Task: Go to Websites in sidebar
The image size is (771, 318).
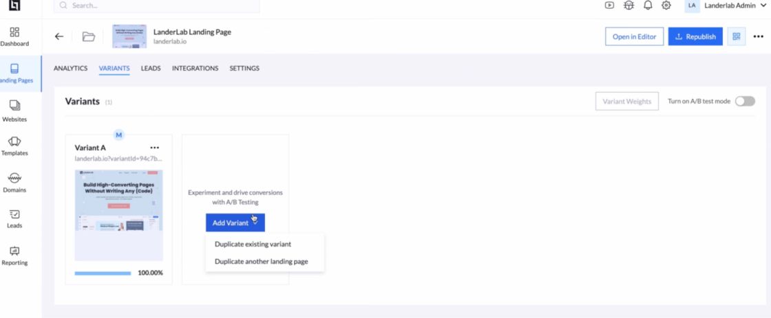Action: 14,106
